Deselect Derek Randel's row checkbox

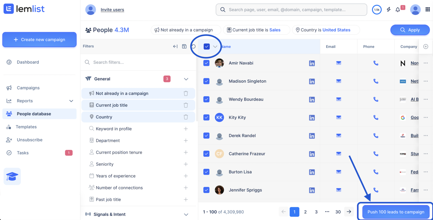206,135
